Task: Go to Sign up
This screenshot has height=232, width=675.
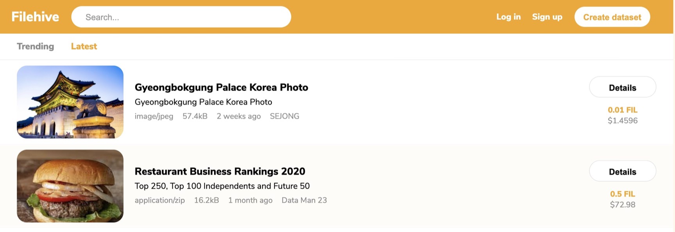Action: [x=547, y=17]
